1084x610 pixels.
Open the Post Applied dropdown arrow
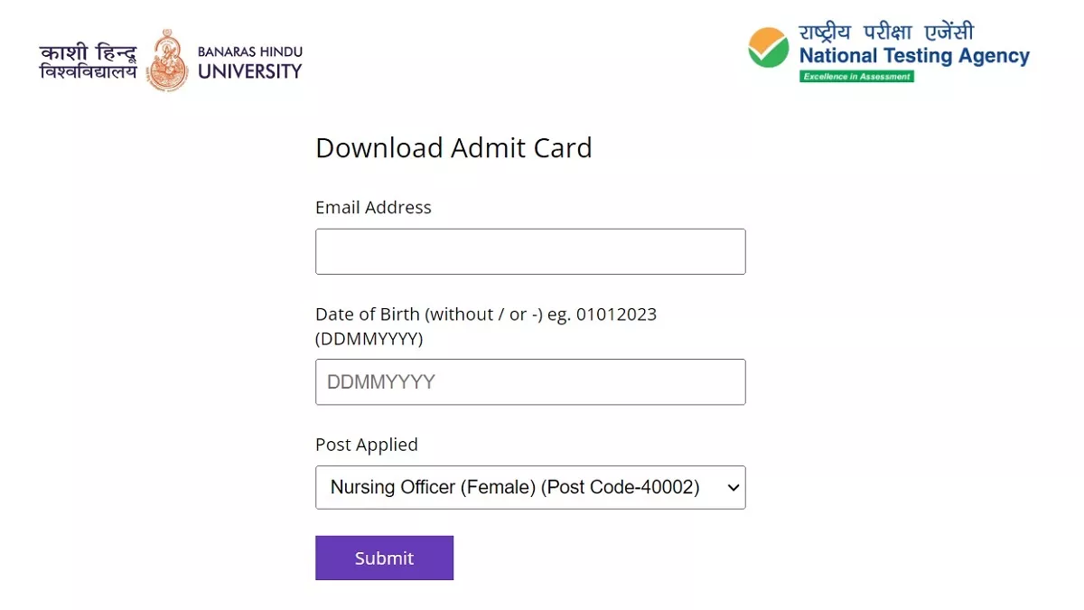coord(734,488)
